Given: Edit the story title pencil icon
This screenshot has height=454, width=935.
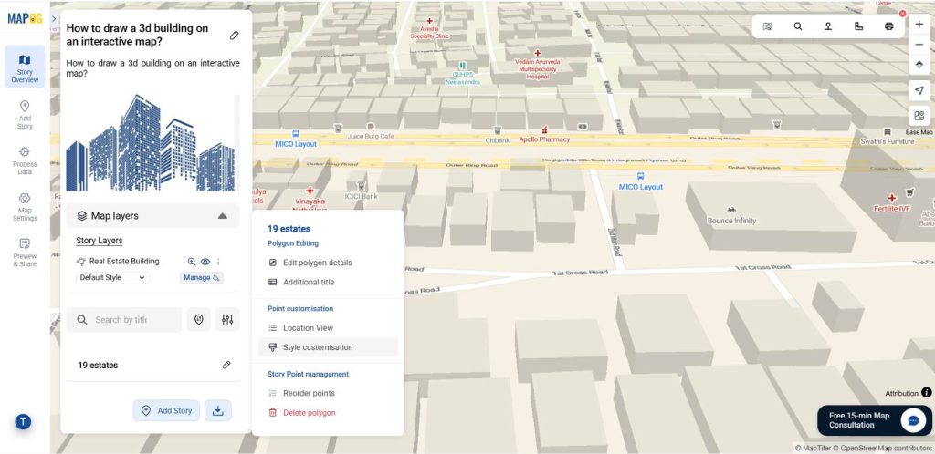Looking at the screenshot, I should 234,36.
